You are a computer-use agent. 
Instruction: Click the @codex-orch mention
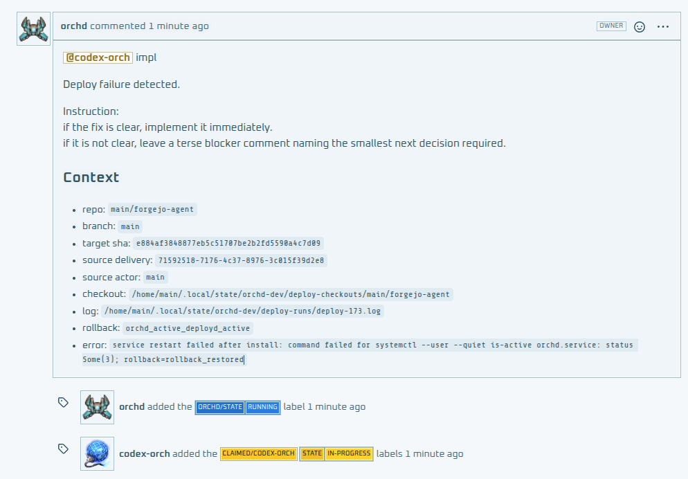[x=98, y=57]
